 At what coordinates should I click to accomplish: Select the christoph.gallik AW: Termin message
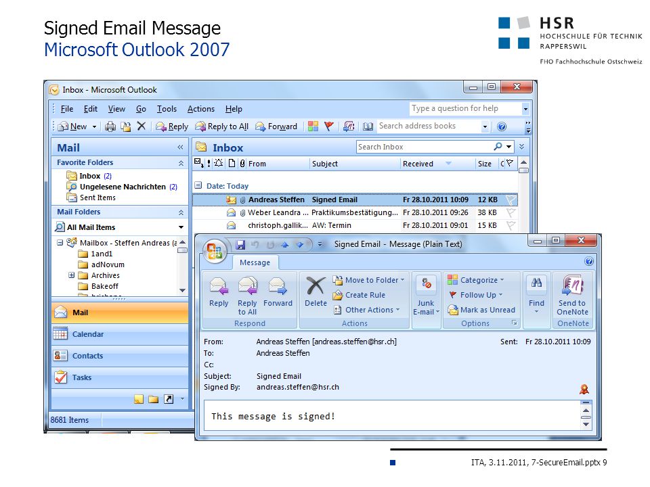pos(355,225)
